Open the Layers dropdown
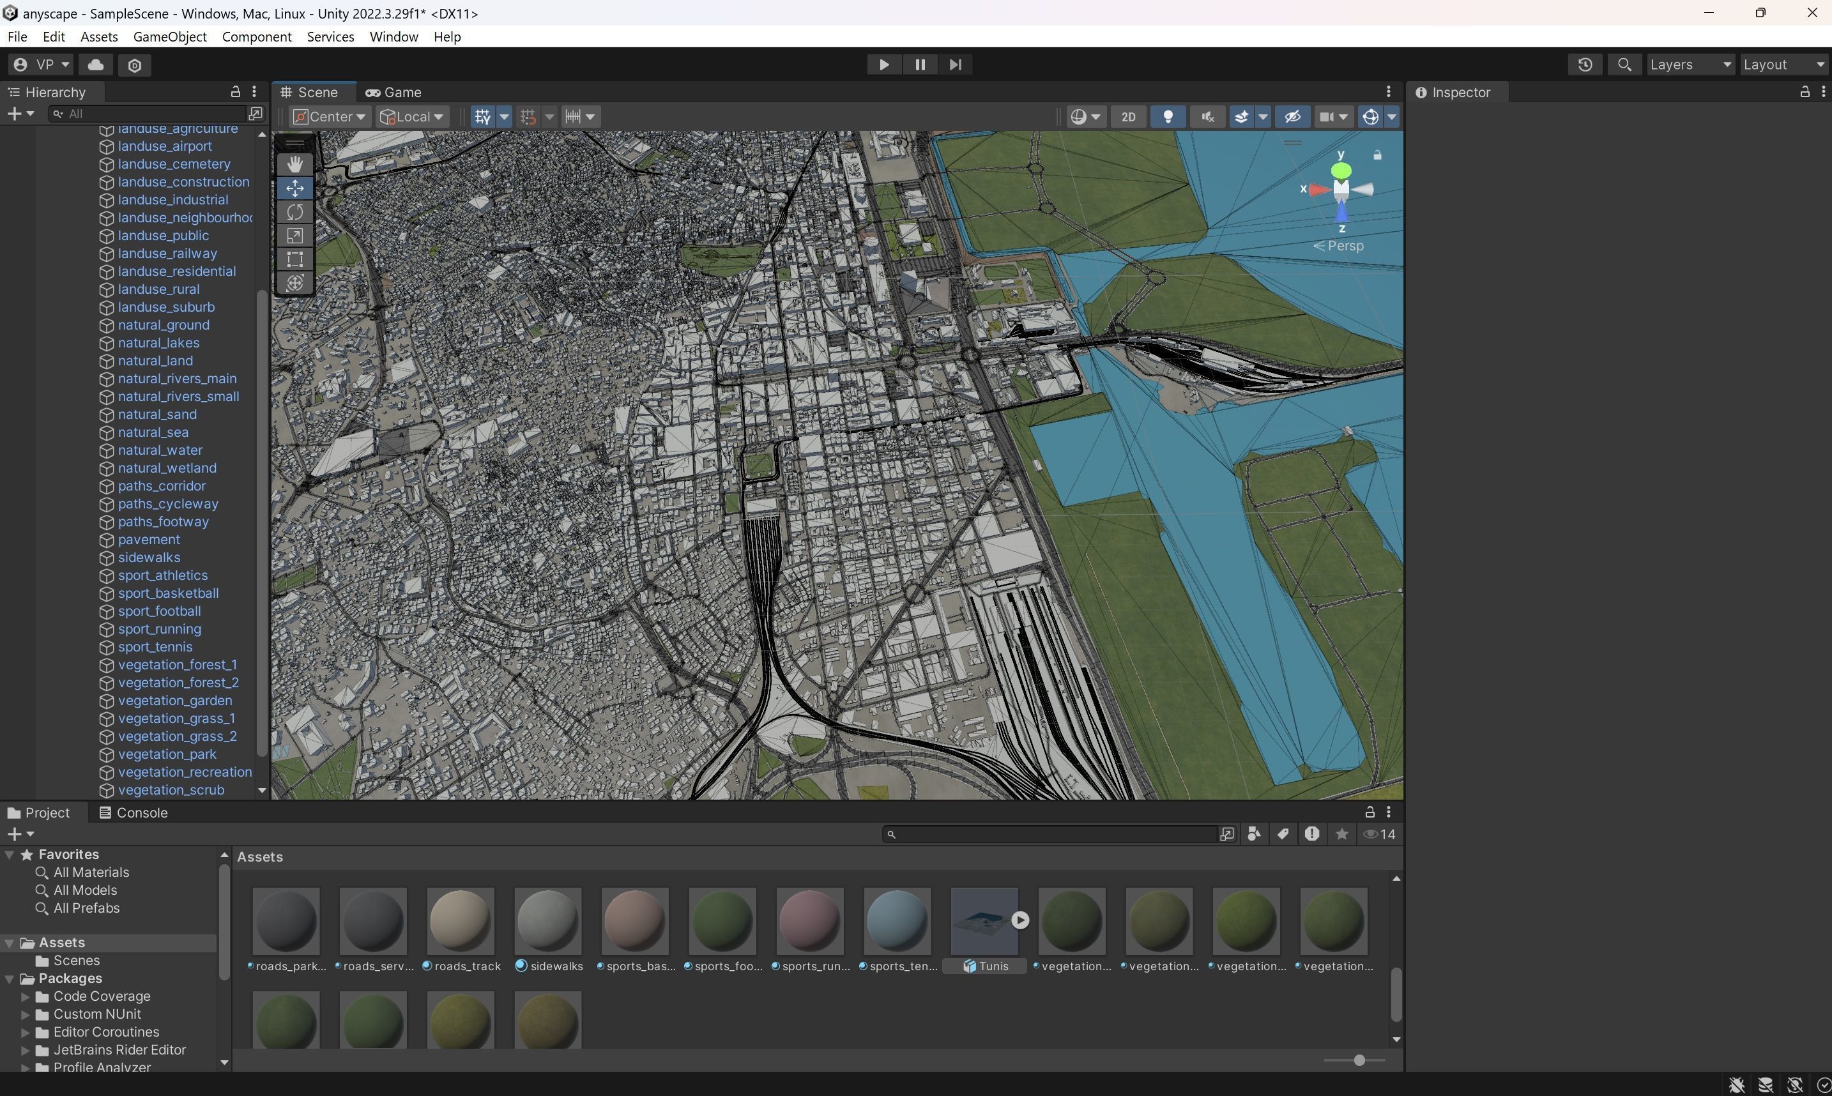Screen dimensions: 1832x1096 pyautogui.click(x=1690, y=65)
